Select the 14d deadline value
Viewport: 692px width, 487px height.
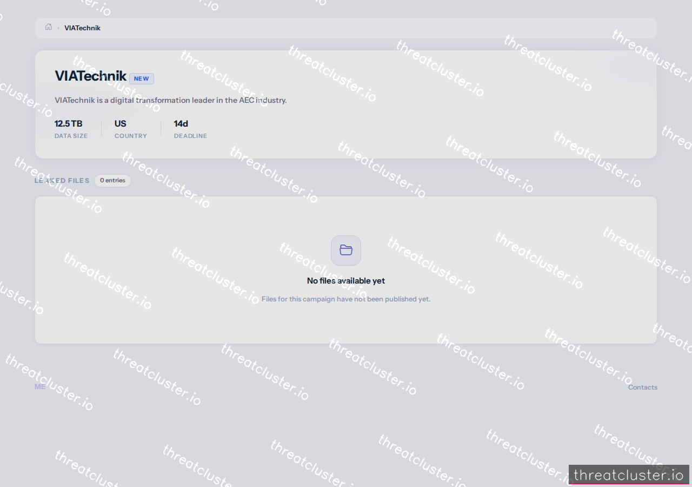point(181,124)
